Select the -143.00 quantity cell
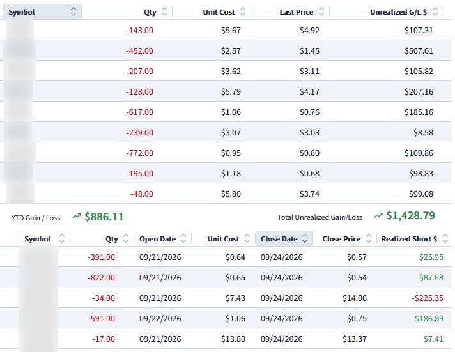Screen dimensions: 455x352 [x=139, y=31]
